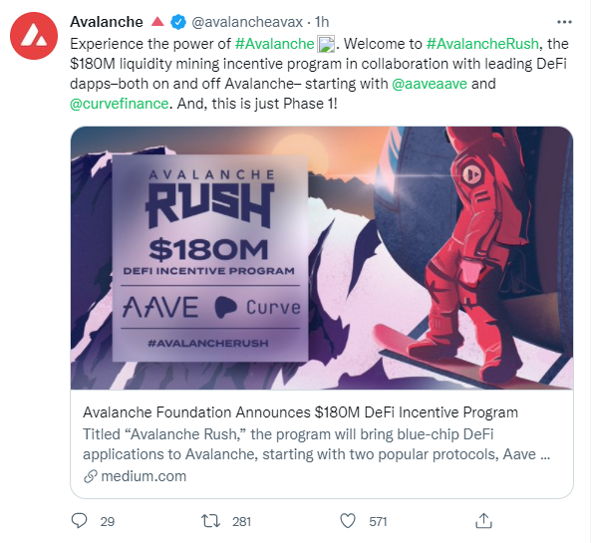Click the 281 retweet count
This screenshot has width=591, height=543.
pos(241,521)
